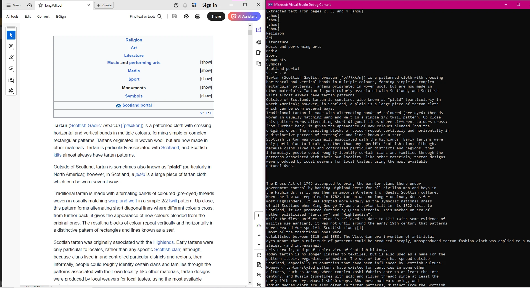Select the freehand draw tool

[11, 68]
